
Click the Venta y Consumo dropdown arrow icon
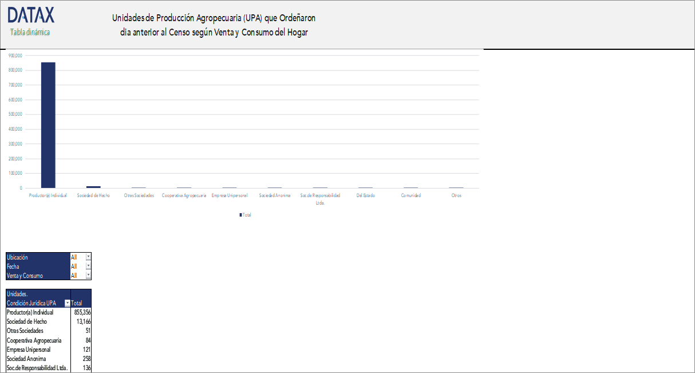point(87,276)
